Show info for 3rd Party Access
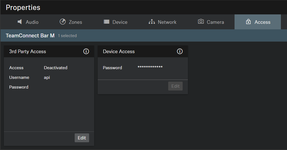Image resolution: width=287 pixels, height=150 pixels. coord(86,51)
